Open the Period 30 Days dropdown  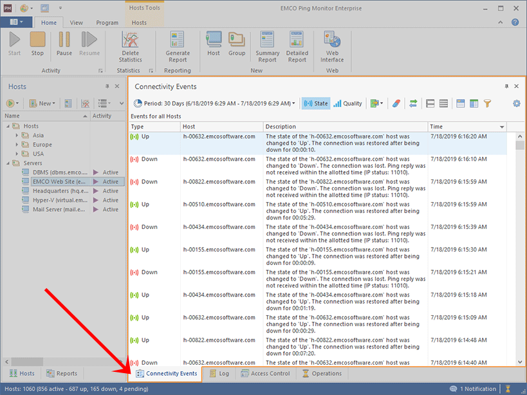point(214,104)
